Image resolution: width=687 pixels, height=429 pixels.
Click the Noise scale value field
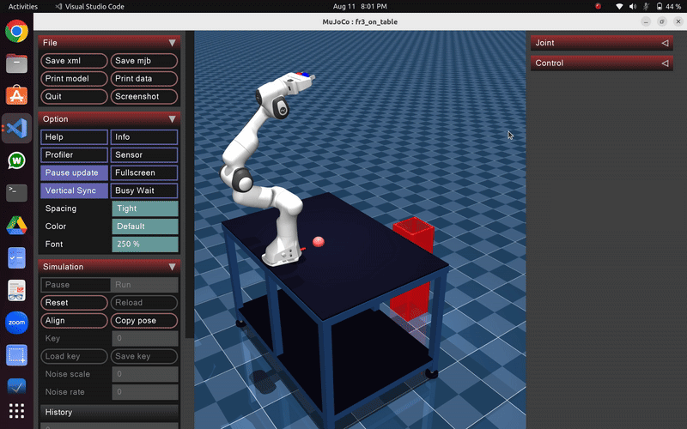[x=145, y=374]
